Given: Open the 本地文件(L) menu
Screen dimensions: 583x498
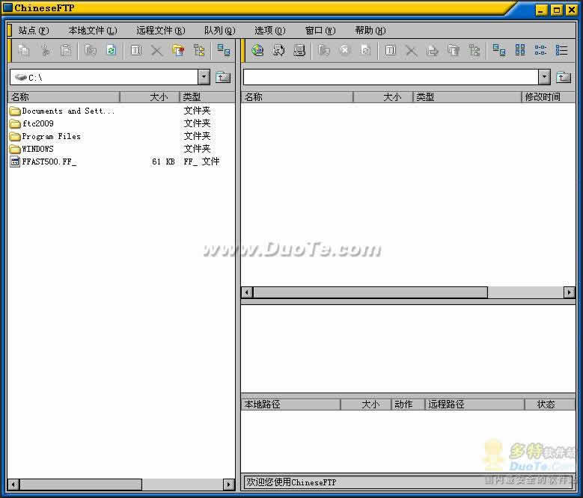Looking at the screenshot, I should (93, 31).
